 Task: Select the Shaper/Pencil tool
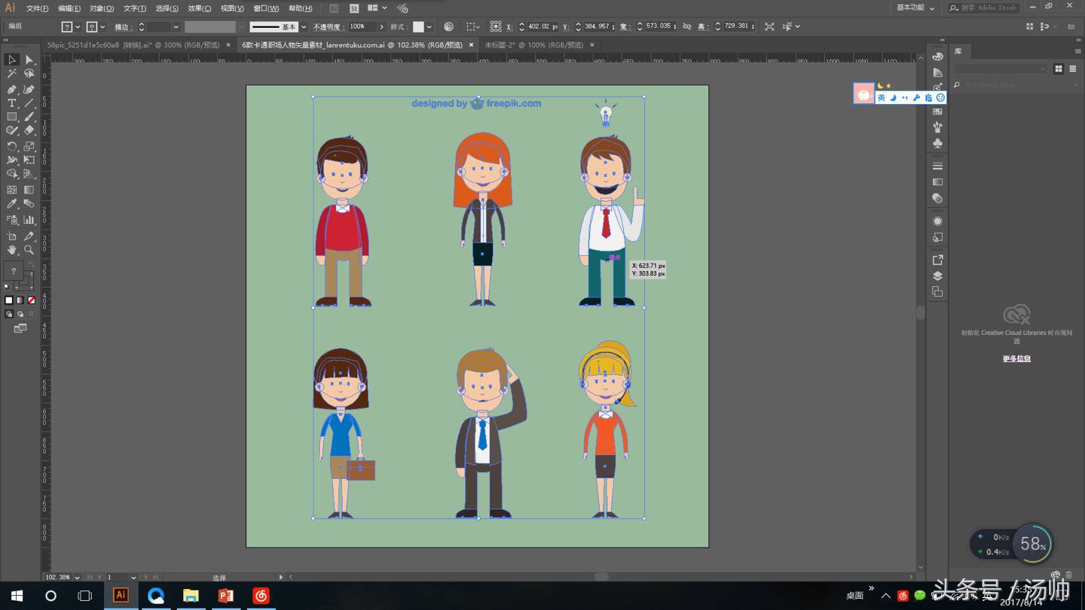click(12, 131)
